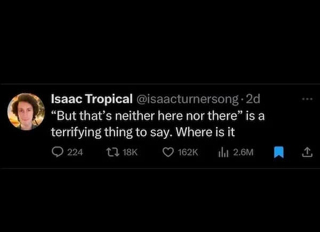Screen dimensions: 320x232
Task: Click the display name Isaac Tropical
Action: (91, 100)
